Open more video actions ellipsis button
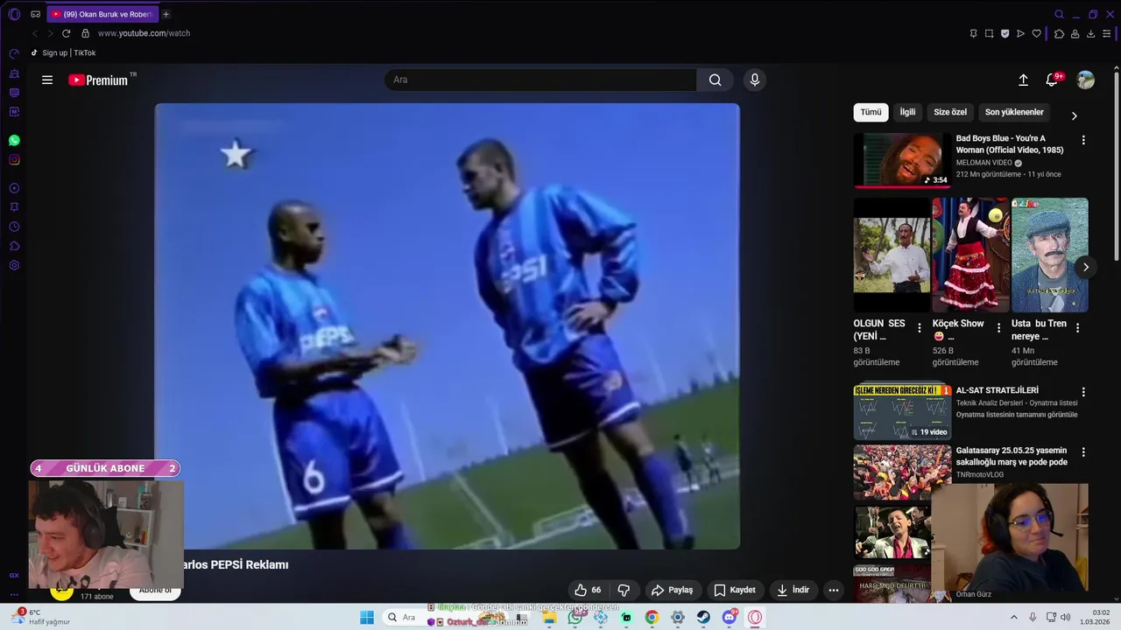This screenshot has width=1121, height=630. point(834,590)
